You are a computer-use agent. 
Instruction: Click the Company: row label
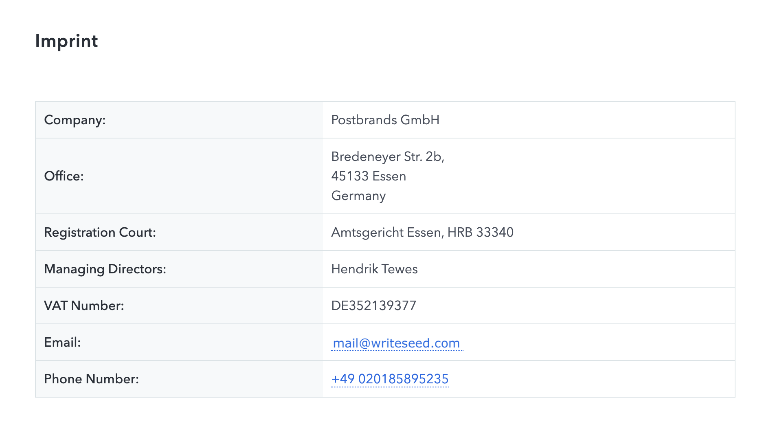(x=75, y=120)
